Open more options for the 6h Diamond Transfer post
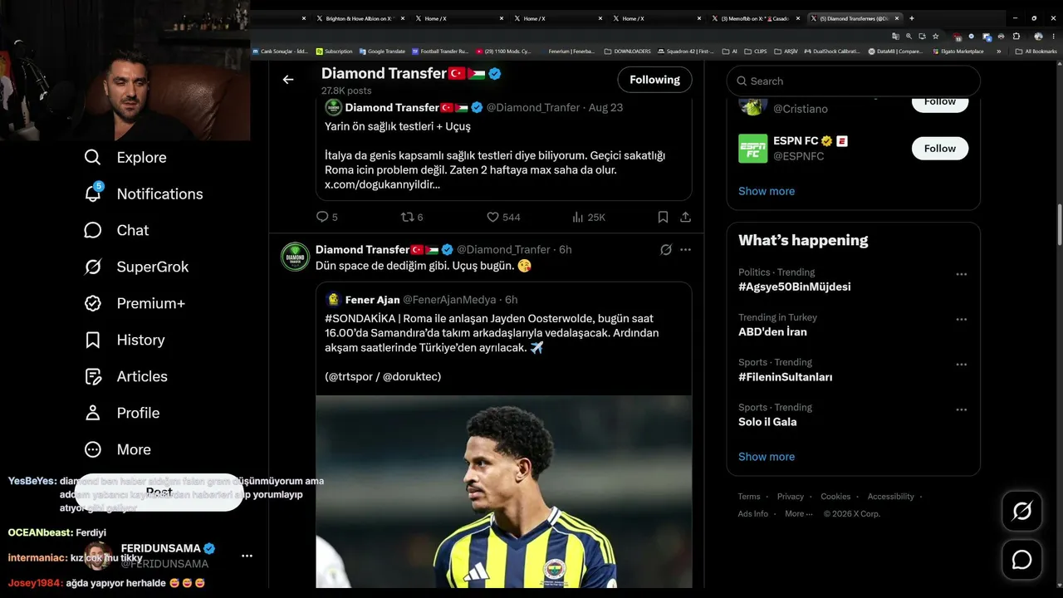 (685, 249)
